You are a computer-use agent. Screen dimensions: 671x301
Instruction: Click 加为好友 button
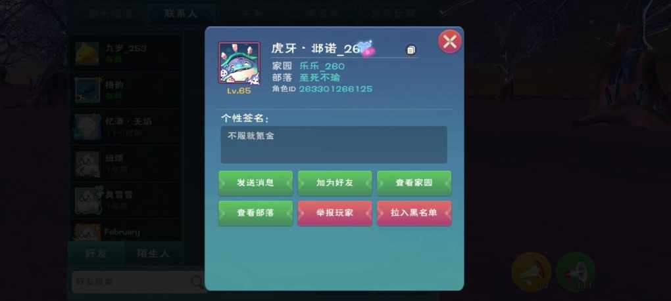click(x=335, y=183)
